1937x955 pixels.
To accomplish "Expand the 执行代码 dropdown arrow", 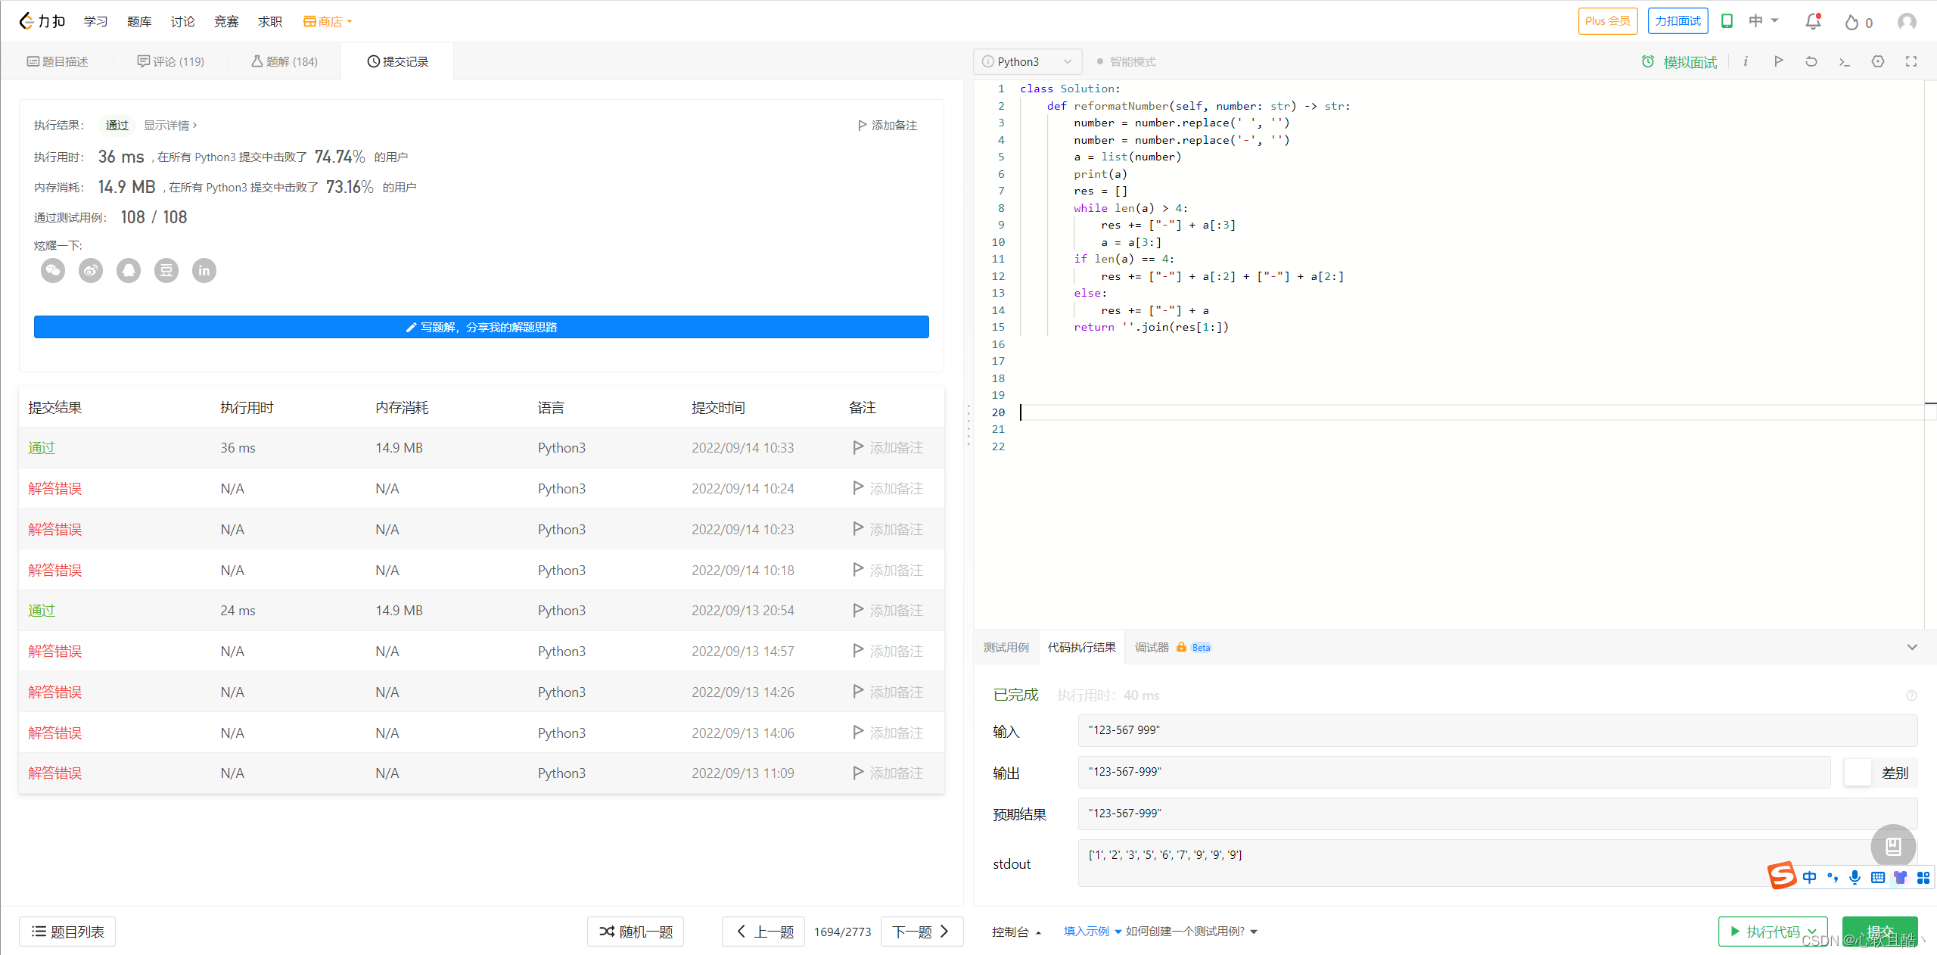I will click(1812, 932).
